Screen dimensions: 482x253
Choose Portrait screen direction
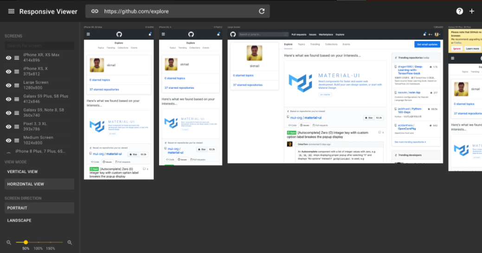pos(39,208)
